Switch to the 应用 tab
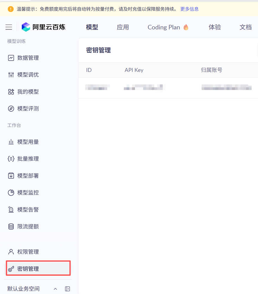Screen dimensions: 258x294 pos(123,27)
